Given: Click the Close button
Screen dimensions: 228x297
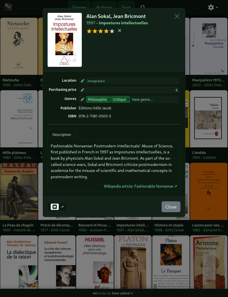Looking at the screenshot, I should point(171,207).
